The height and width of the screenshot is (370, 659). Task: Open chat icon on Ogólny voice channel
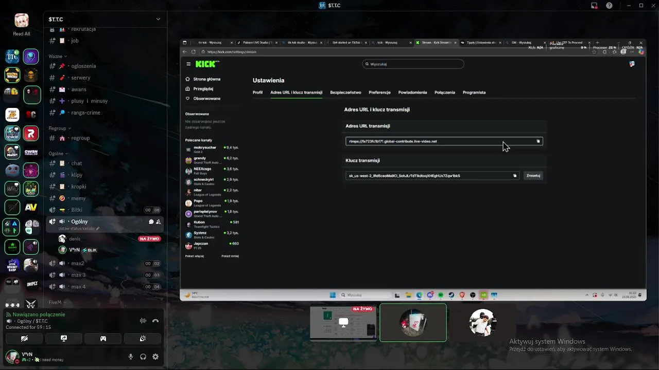[x=151, y=222]
